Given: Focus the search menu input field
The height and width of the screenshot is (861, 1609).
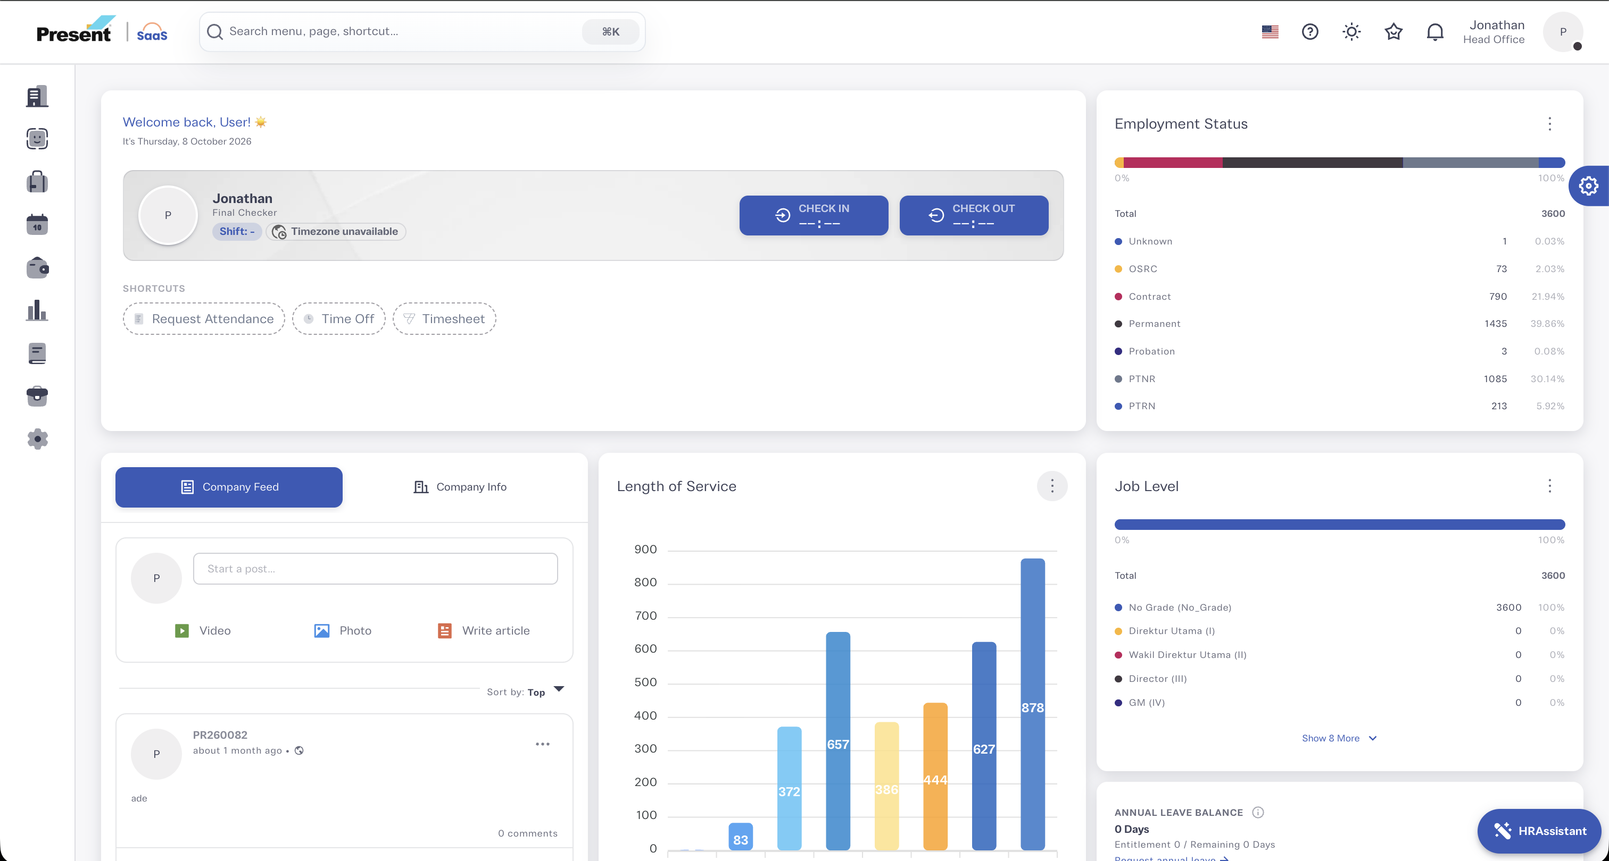Looking at the screenshot, I should 422,32.
